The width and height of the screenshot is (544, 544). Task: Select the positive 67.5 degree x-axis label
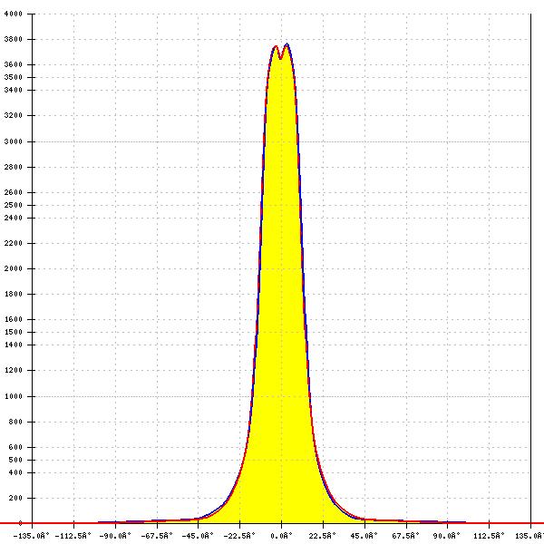(406, 536)
